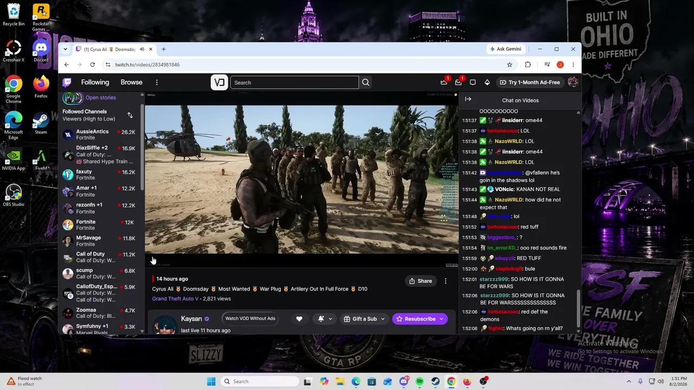The width and height of the screenshot is (694, 390).
Task: Open Twitch whispers chat bubble
Action: (x=473, y=82)
